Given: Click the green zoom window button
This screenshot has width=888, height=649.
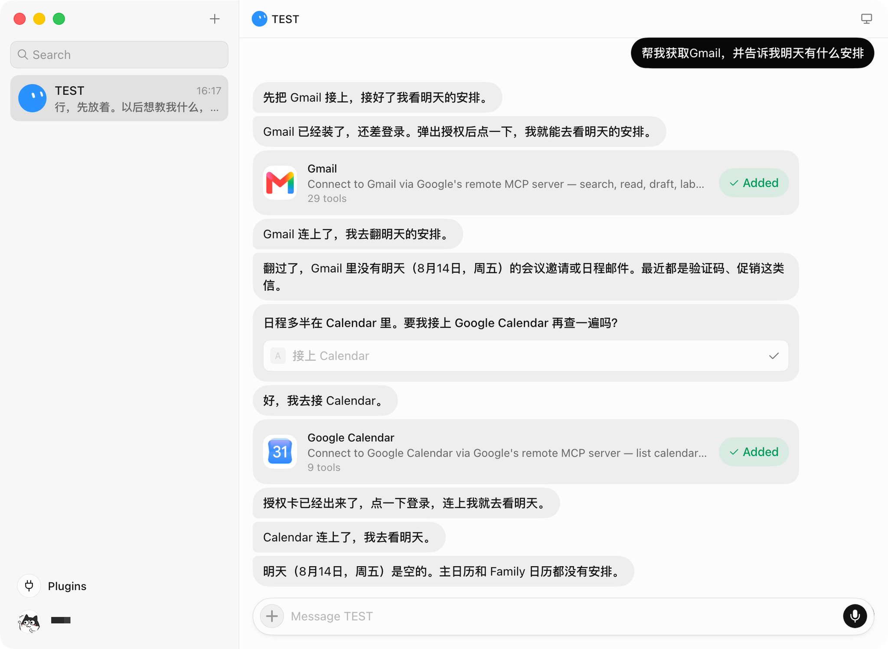Looking at the screenshot, I should tap(59, 19).
